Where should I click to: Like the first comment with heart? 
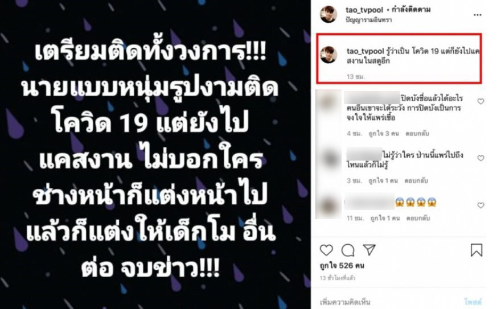pyautogui.click(x=481, y=101)
